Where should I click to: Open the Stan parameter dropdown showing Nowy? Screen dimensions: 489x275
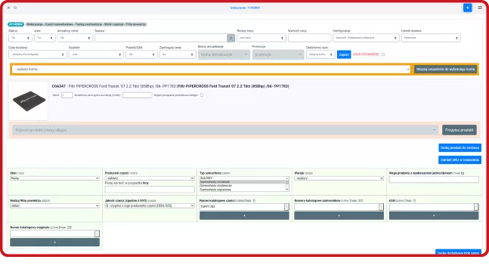click(54, 178)
